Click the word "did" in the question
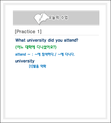 pos(51,40)
